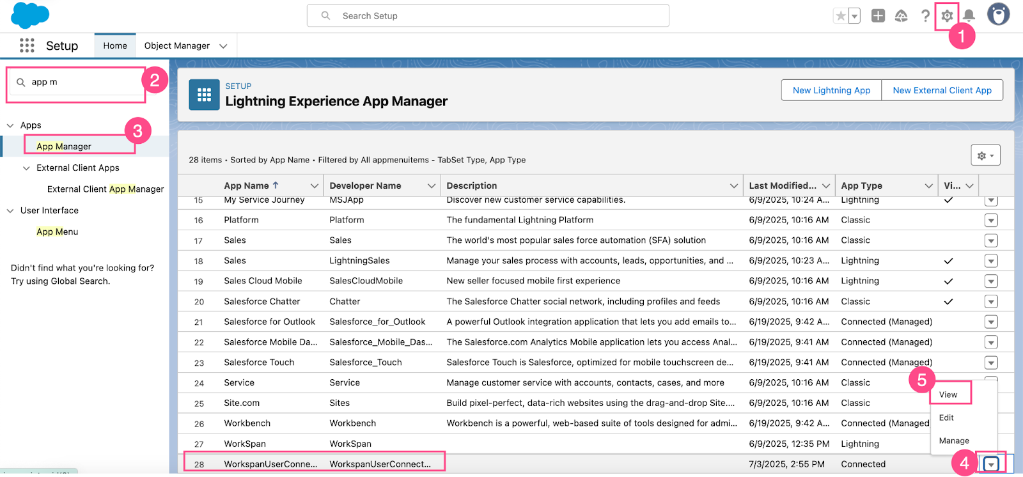Viewport: 1023px width, 477px height.
Task: Click the visible checkmark for Sales Cloud Mobile
Action: [x=948, y=281]
